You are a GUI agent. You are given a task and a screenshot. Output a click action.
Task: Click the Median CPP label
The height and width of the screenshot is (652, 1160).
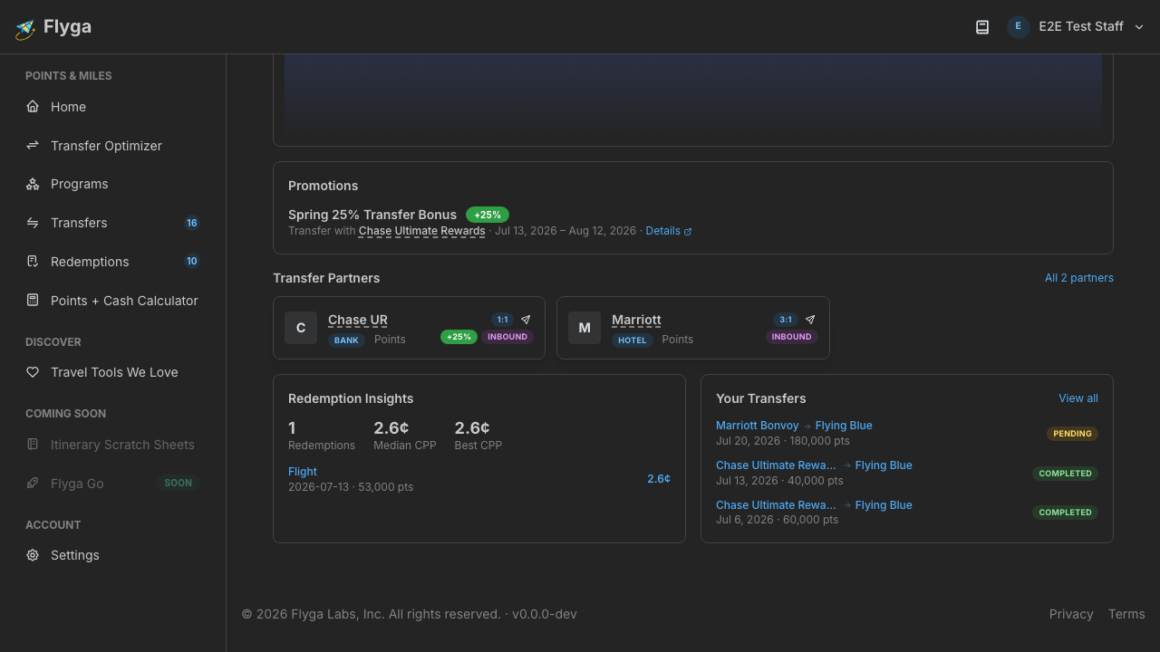[x=405, y=446]
